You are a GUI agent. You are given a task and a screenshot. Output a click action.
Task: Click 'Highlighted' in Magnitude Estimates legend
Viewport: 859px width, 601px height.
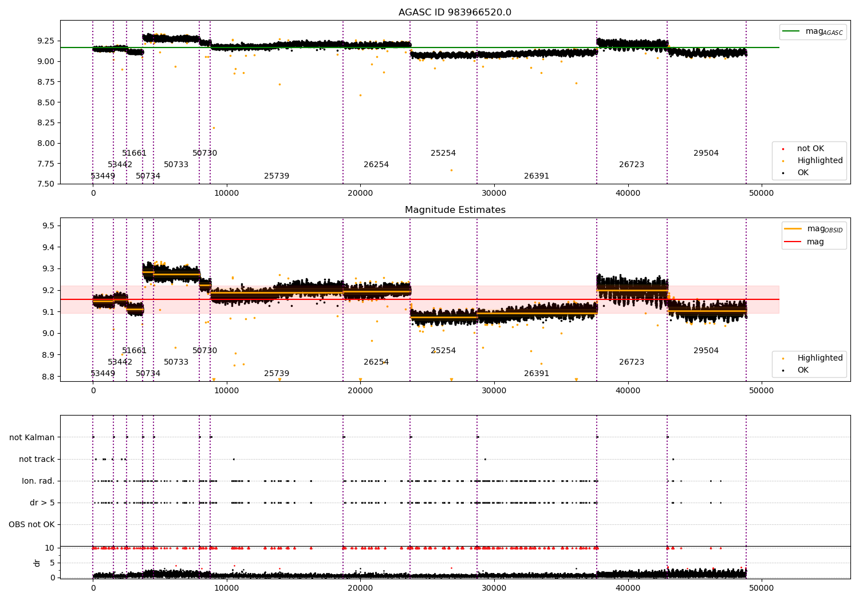point(819,358)
